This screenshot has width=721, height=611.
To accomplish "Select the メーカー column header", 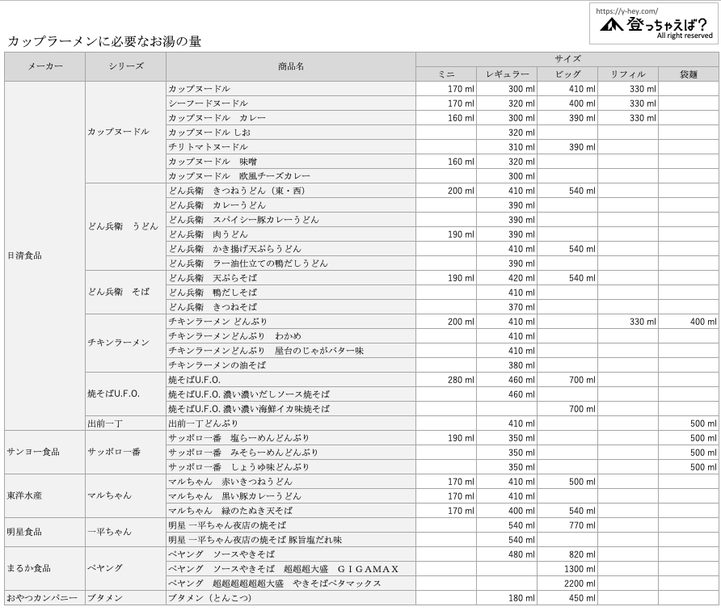I will 45,66.
